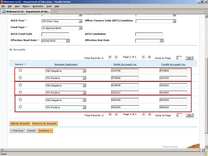Open the Effective End Date calendar picker
The image size is (208, 156).
click(162, 41)
